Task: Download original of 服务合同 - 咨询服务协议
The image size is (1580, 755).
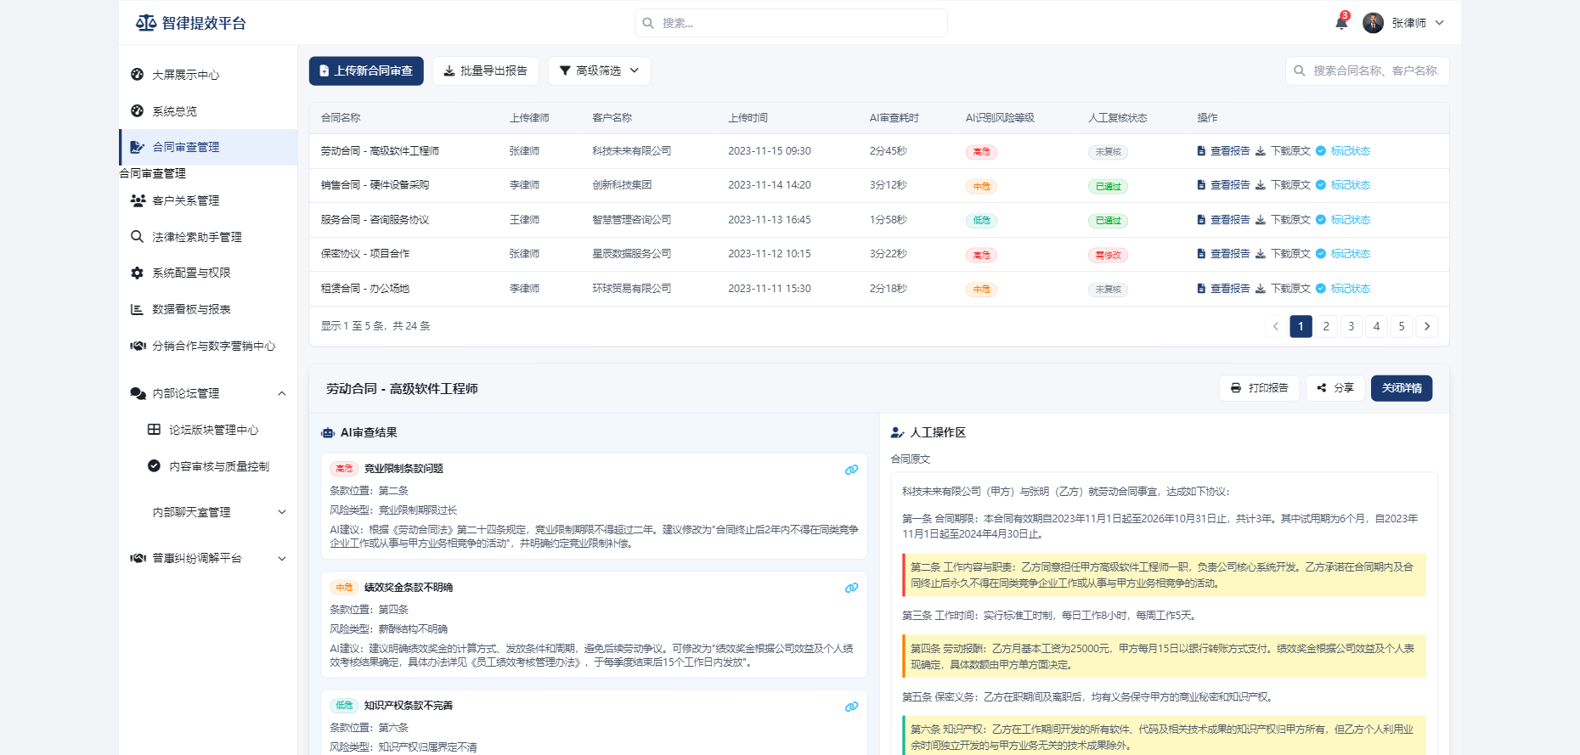Action: coord(1283,220)
